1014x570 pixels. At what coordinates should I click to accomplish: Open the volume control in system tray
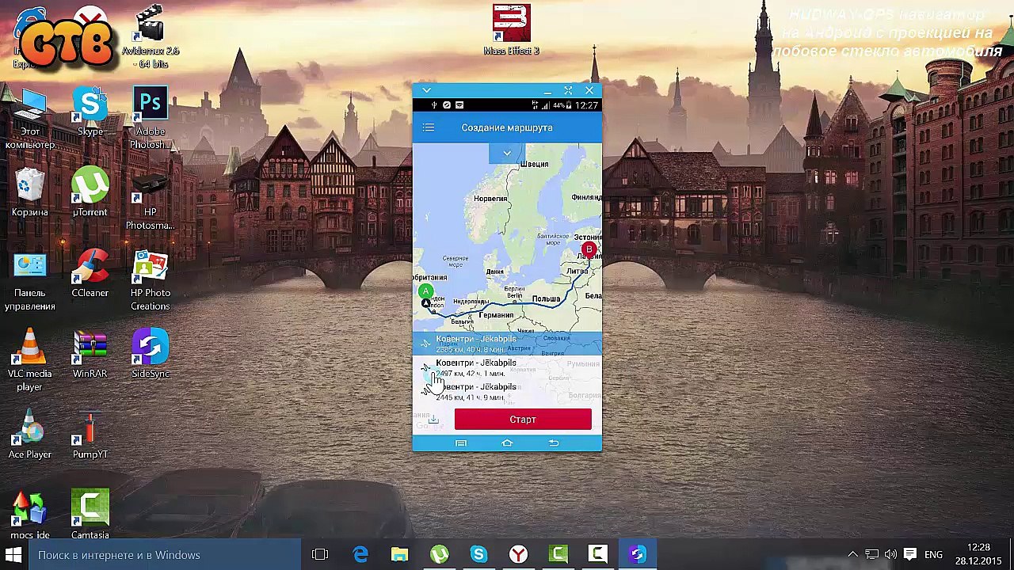point(890,555)
